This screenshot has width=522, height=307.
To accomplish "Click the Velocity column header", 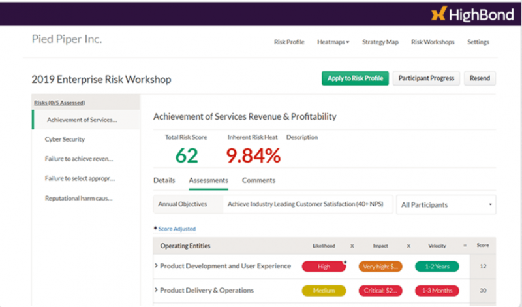I will (437, 246).
